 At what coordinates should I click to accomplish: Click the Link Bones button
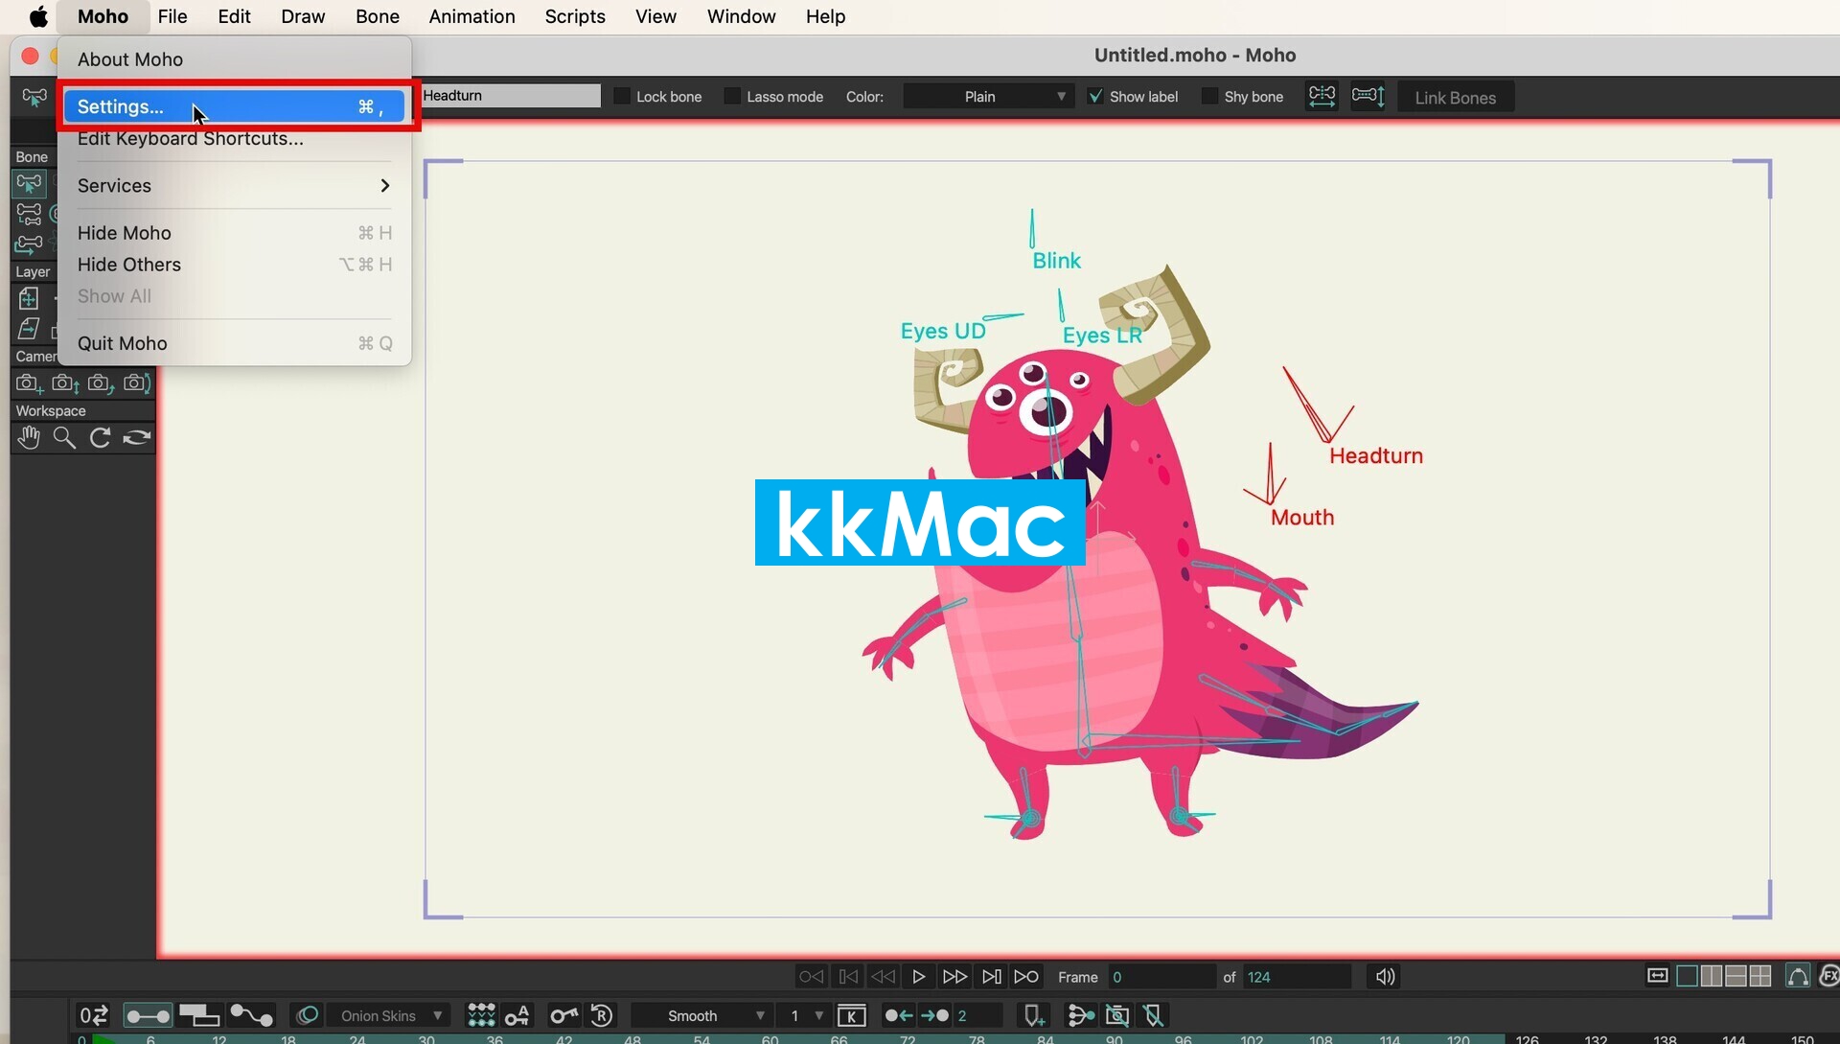pos(1455,98)
